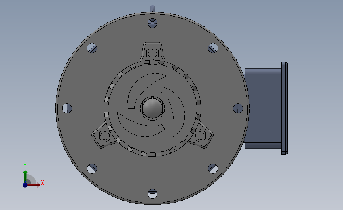Select the bottommost flange bolt hole
Viewport: 343px width, 210px height.
pyautogui.click(x=152, y=194)
